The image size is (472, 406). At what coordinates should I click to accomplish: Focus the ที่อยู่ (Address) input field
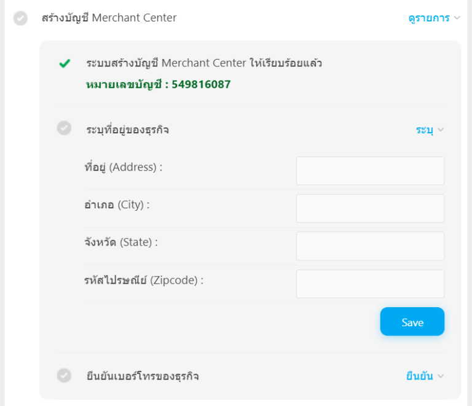click(x=370, y=171)
